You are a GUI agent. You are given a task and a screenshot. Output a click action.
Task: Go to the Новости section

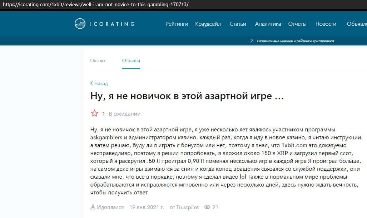click(x=326, y=24)
